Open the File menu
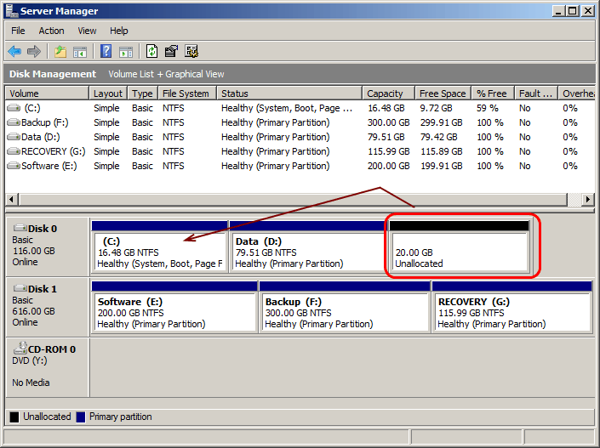This screenshot has height=448, width=600. tap(18, 31)
